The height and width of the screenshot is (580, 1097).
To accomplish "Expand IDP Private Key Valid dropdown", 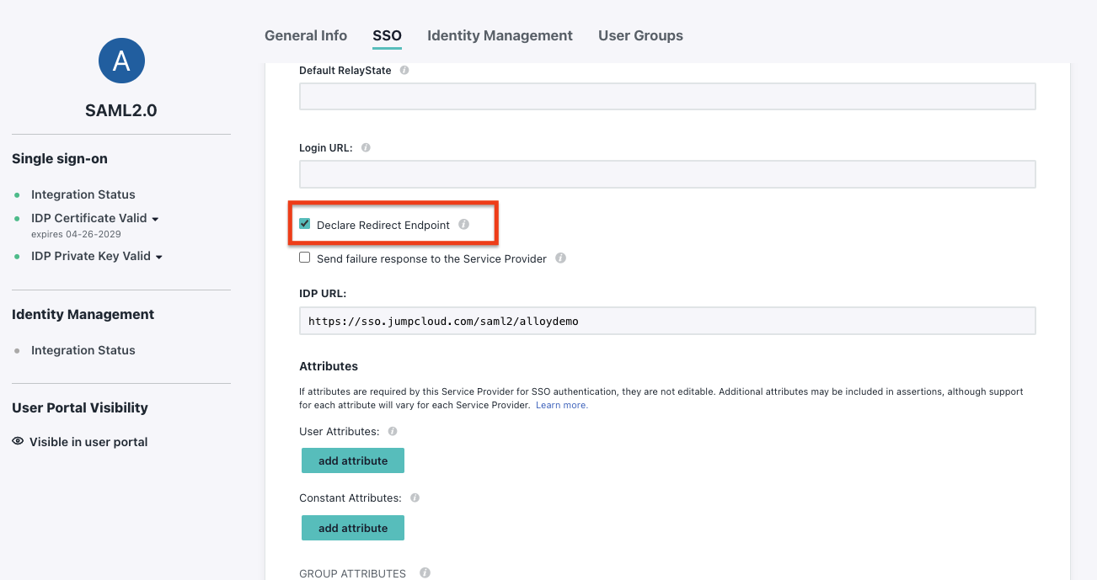I will point(158,257).
